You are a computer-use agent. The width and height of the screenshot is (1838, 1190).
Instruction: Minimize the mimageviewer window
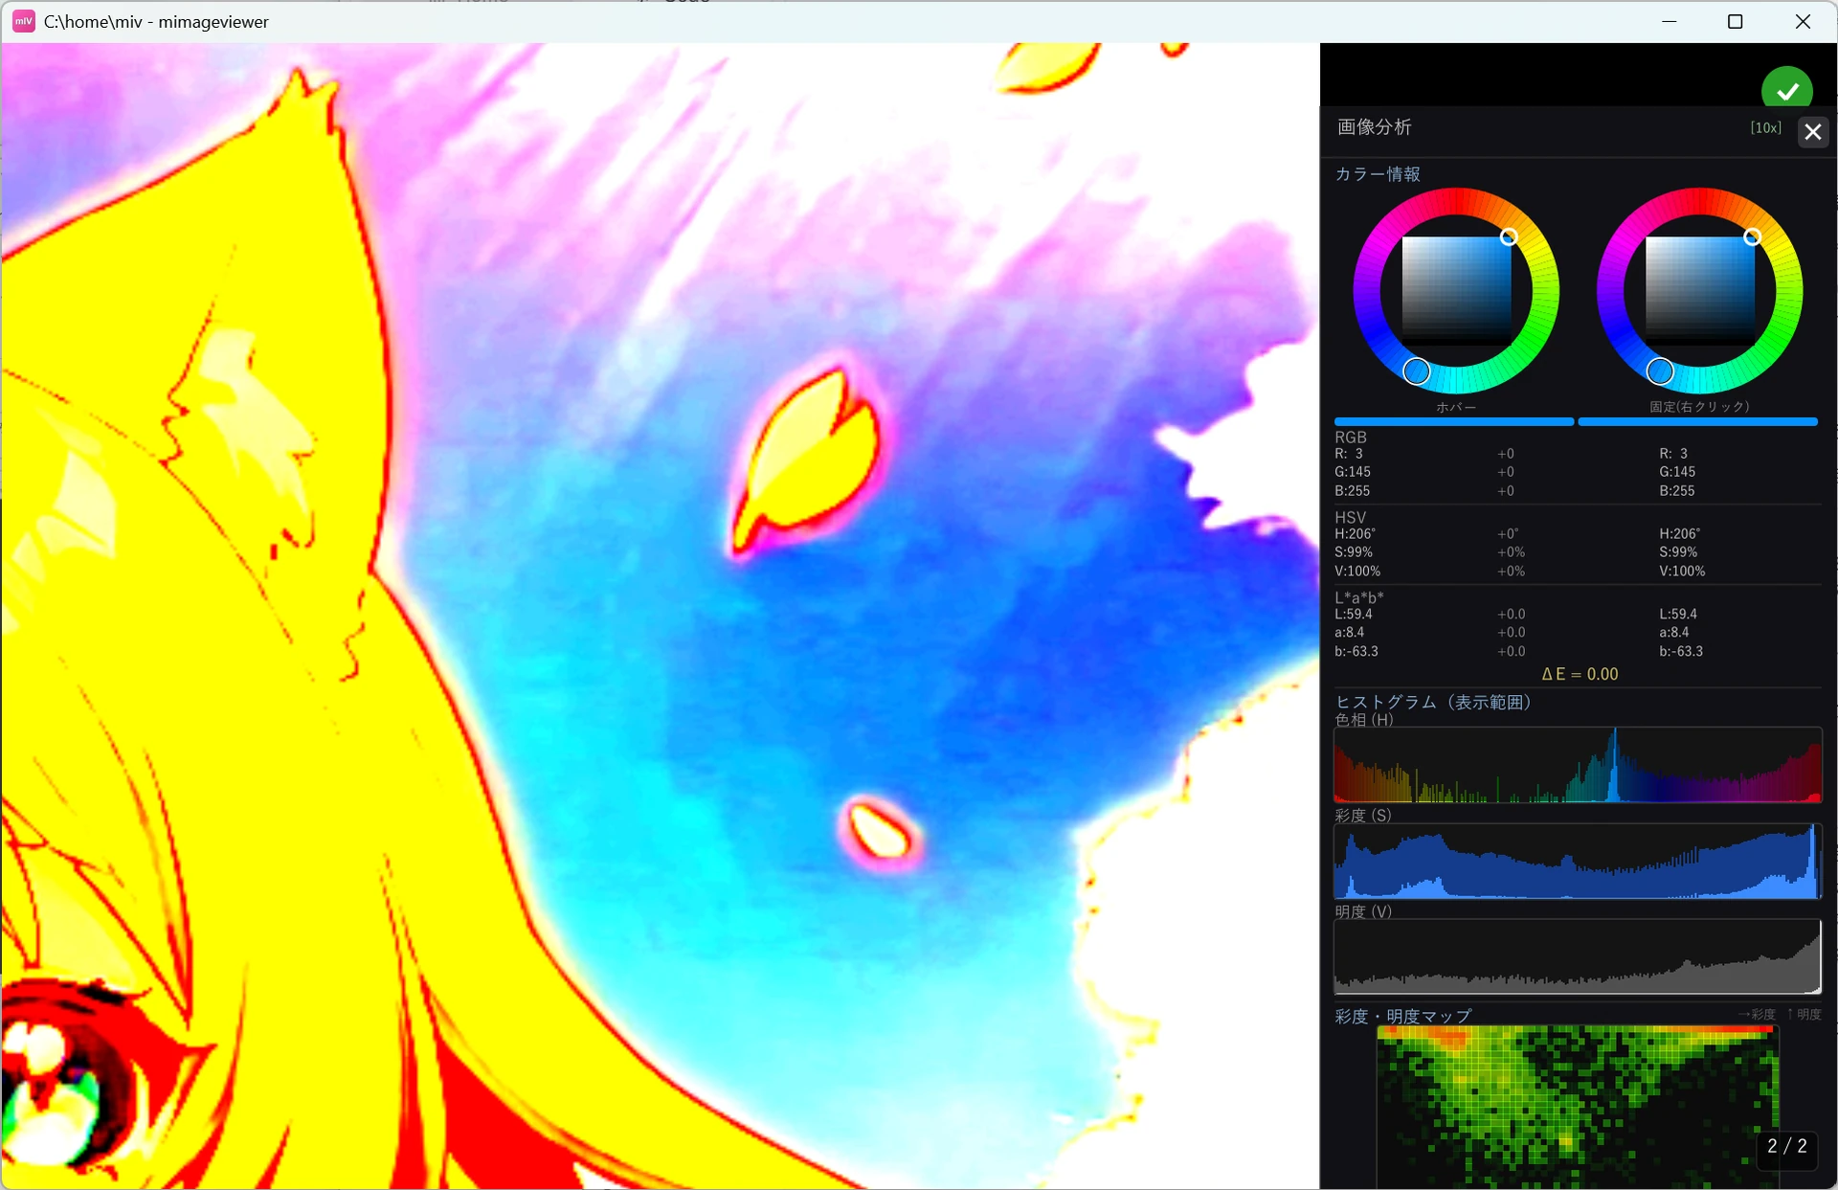(x=1670, y=21)
